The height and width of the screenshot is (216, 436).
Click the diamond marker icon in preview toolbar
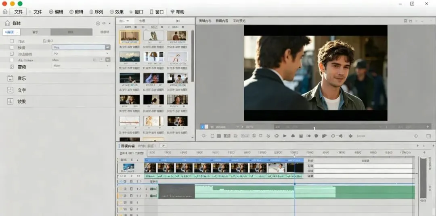[203, 136]
